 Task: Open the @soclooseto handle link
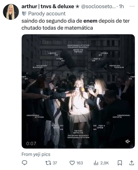coord(98,6)
